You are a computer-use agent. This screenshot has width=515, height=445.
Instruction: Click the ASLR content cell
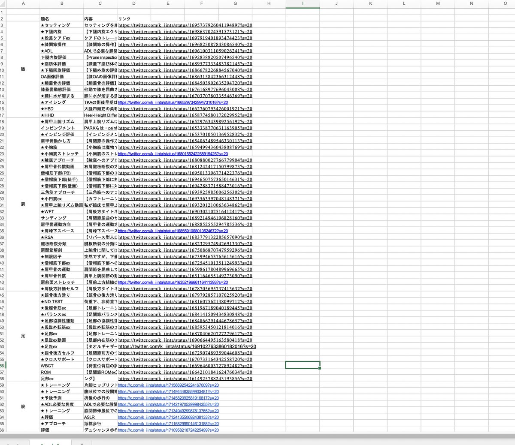(x=100, y=417)
